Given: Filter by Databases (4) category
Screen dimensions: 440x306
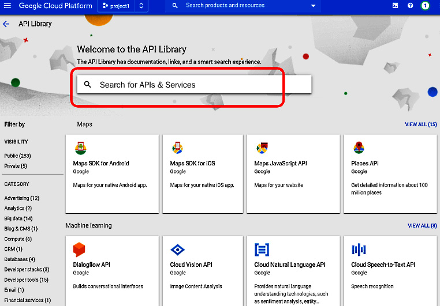Looking at the screenshot, I should [20, 259].
